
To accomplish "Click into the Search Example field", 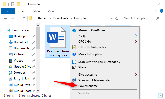I will pyautogui.click(x=142, y=18).
